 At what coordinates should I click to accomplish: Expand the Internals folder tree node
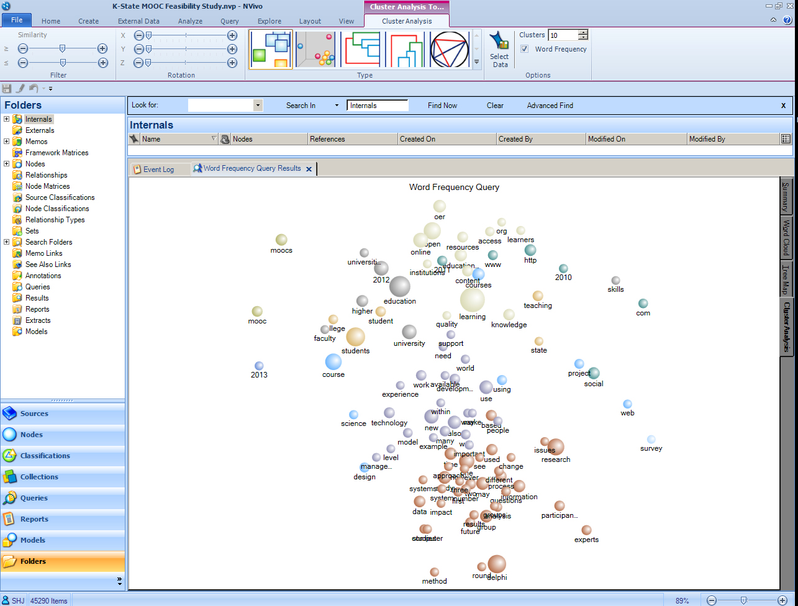tap(7, 119)
